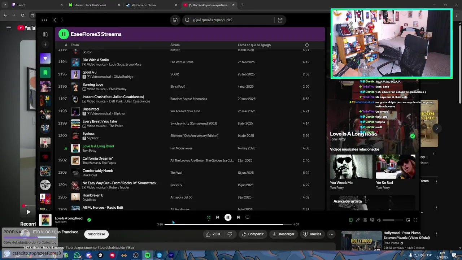Open Browse icon in search bar
Screen dimensions: 462x260
coord(280,20)
